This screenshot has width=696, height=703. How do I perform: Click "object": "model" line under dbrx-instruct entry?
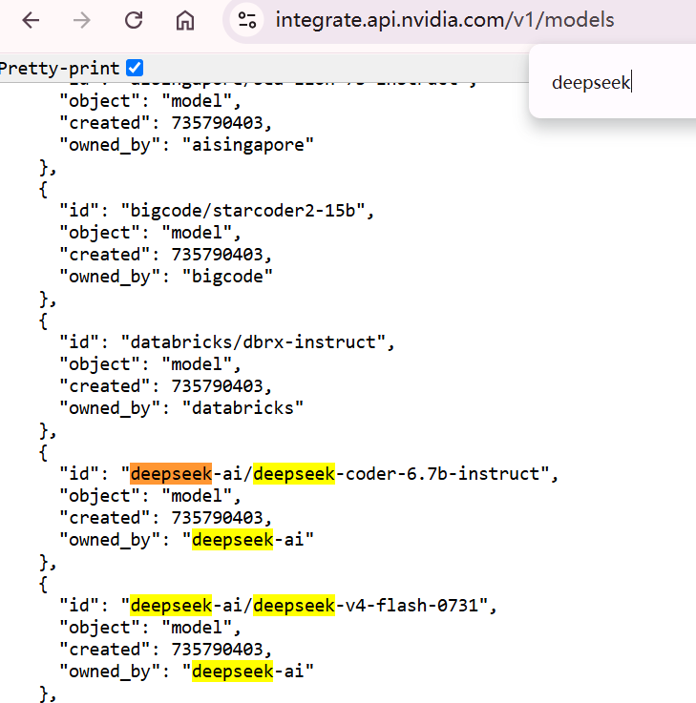click(150, 364)
